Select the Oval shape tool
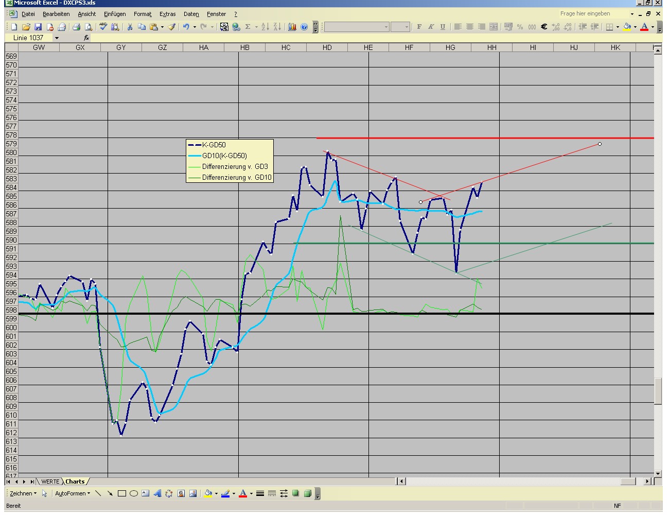669x515 pixels. coord(133,493)
